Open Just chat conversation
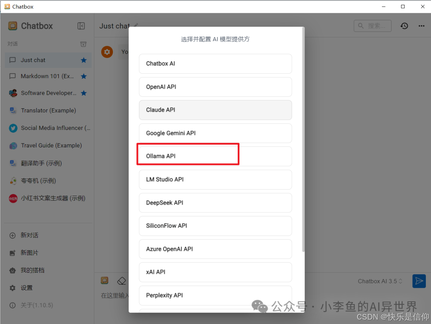 point(48,60)
